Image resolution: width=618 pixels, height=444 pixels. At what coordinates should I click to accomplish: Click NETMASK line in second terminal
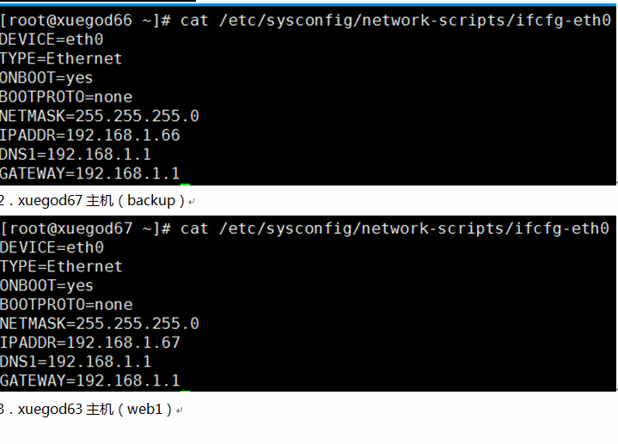tap(100, 324)
